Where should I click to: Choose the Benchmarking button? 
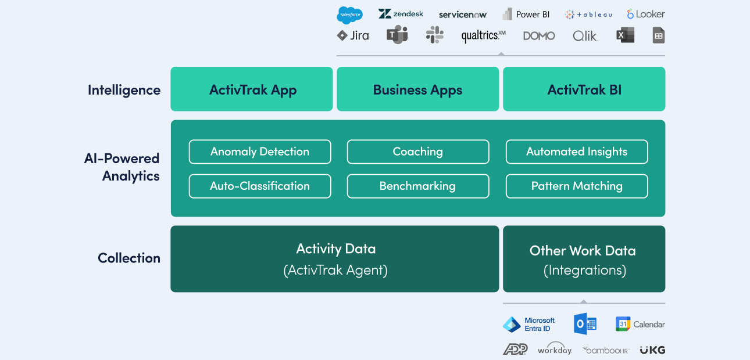tap(417, 186)
